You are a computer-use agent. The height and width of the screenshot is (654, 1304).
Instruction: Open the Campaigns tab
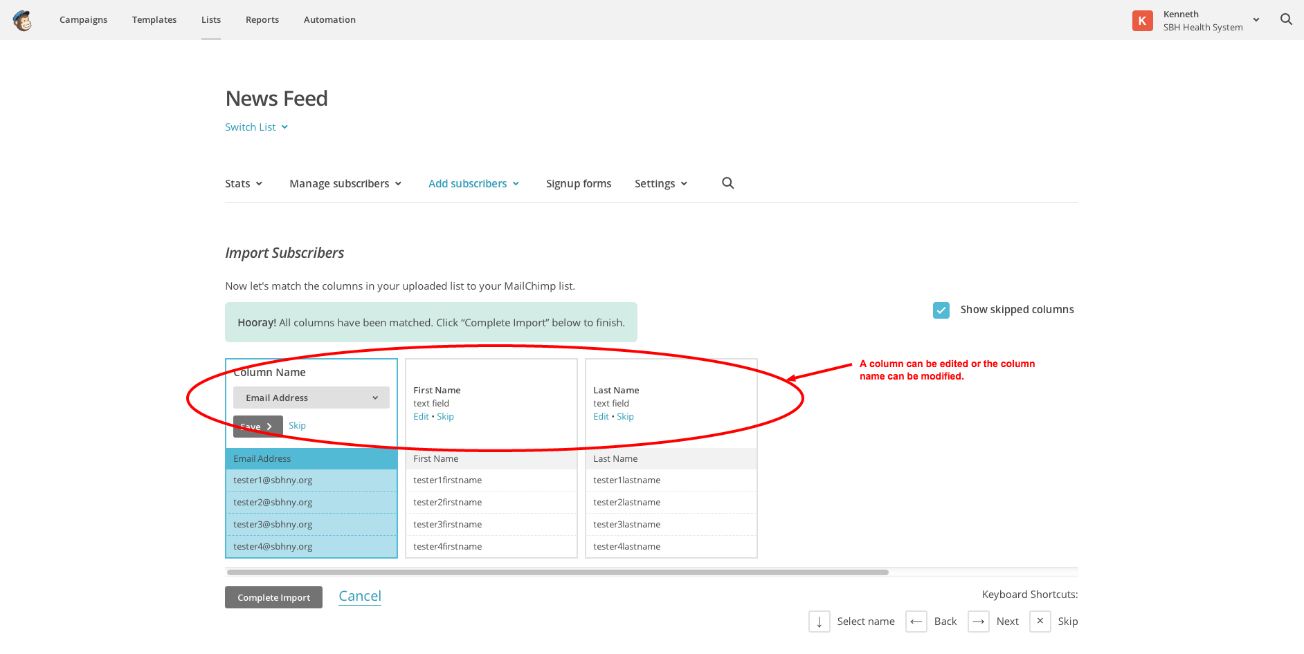(x=83, y=20)
